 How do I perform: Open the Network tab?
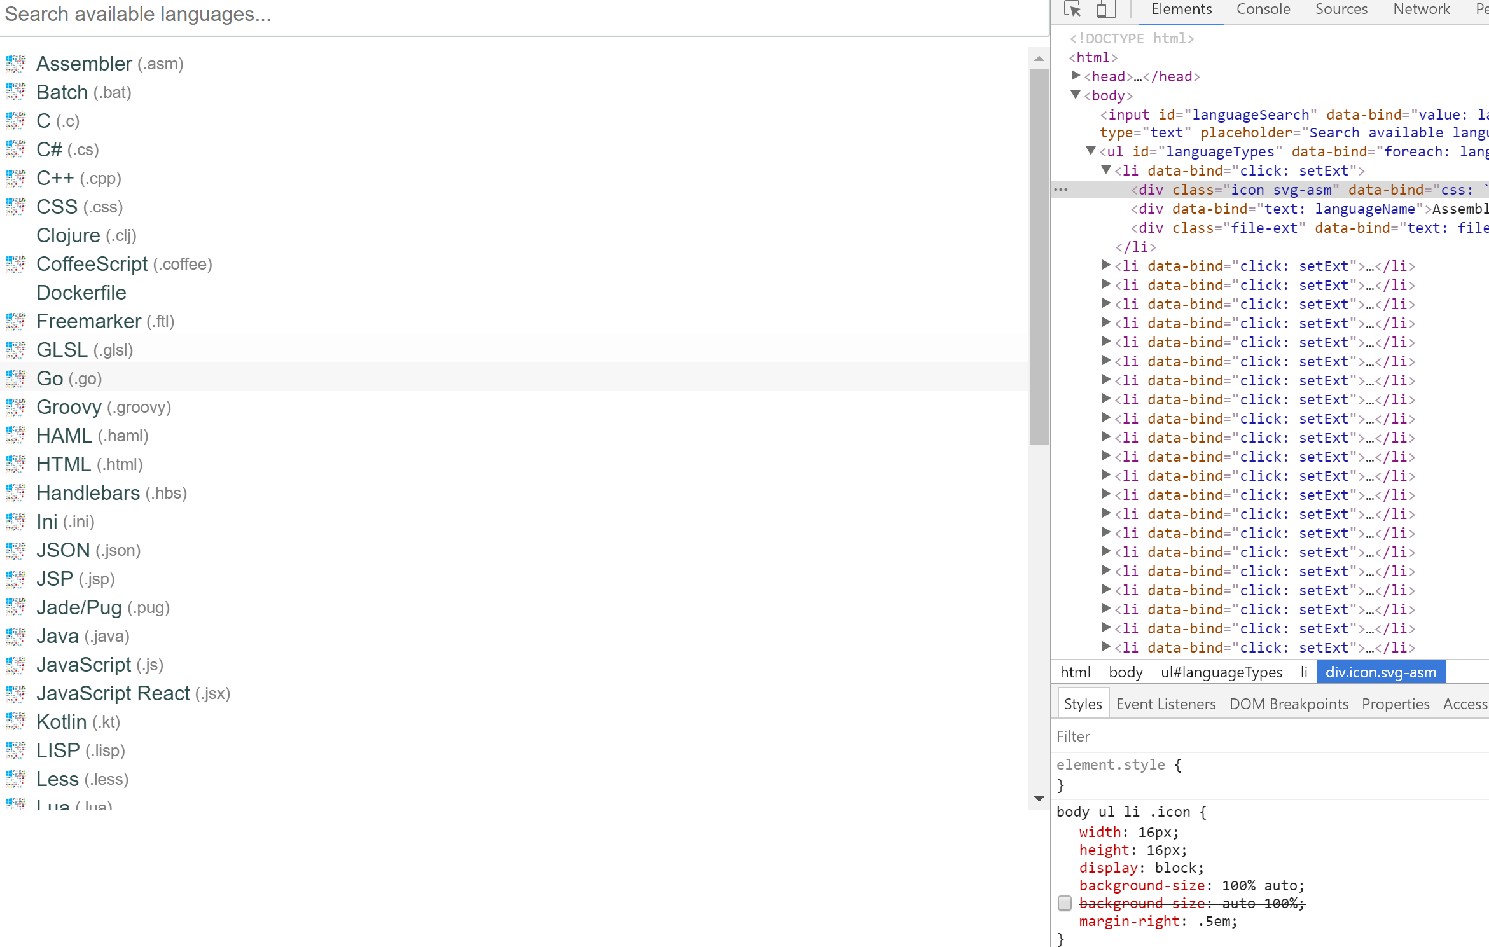point(1421,9)
